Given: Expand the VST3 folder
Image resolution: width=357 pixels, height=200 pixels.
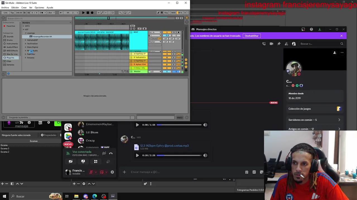Looking at the screenshot, I should tap(24, 26).
